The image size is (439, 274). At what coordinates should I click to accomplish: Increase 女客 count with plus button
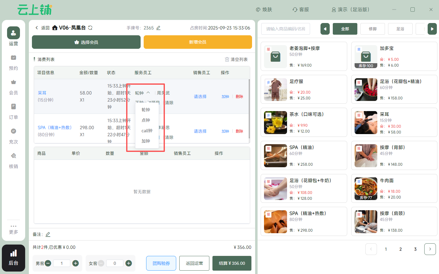(129, 263)
